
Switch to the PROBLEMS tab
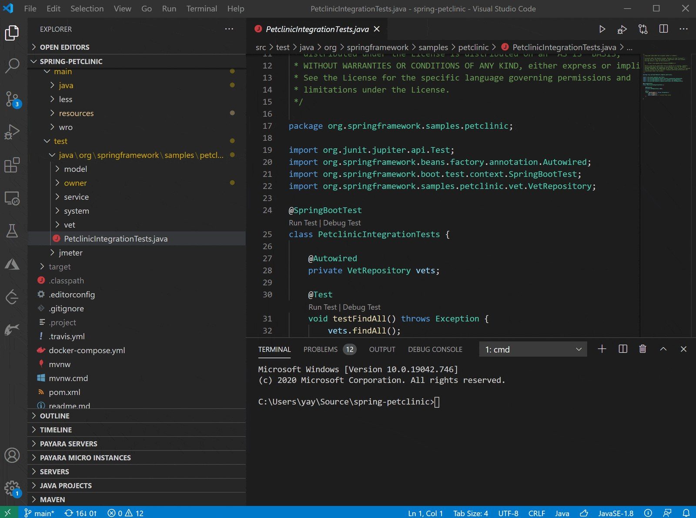tap(329, 349)
